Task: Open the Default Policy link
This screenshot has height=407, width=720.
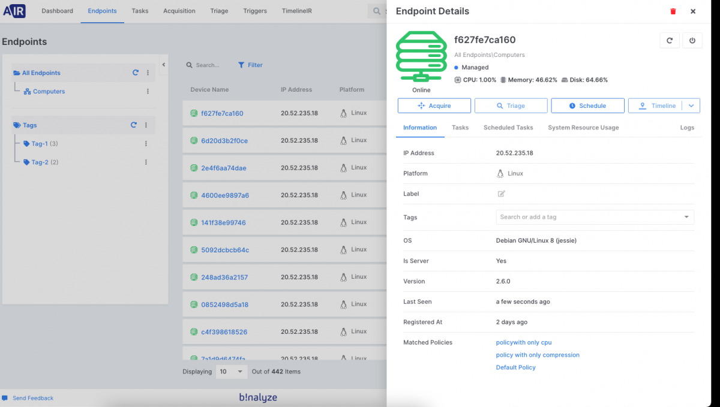Action: point(515,367)
